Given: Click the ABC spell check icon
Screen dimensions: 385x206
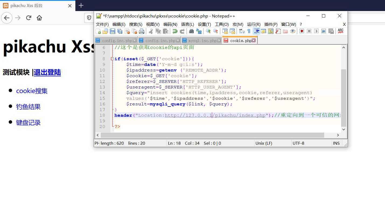Looking at the screenshot, I should click(x=341, y=31).
